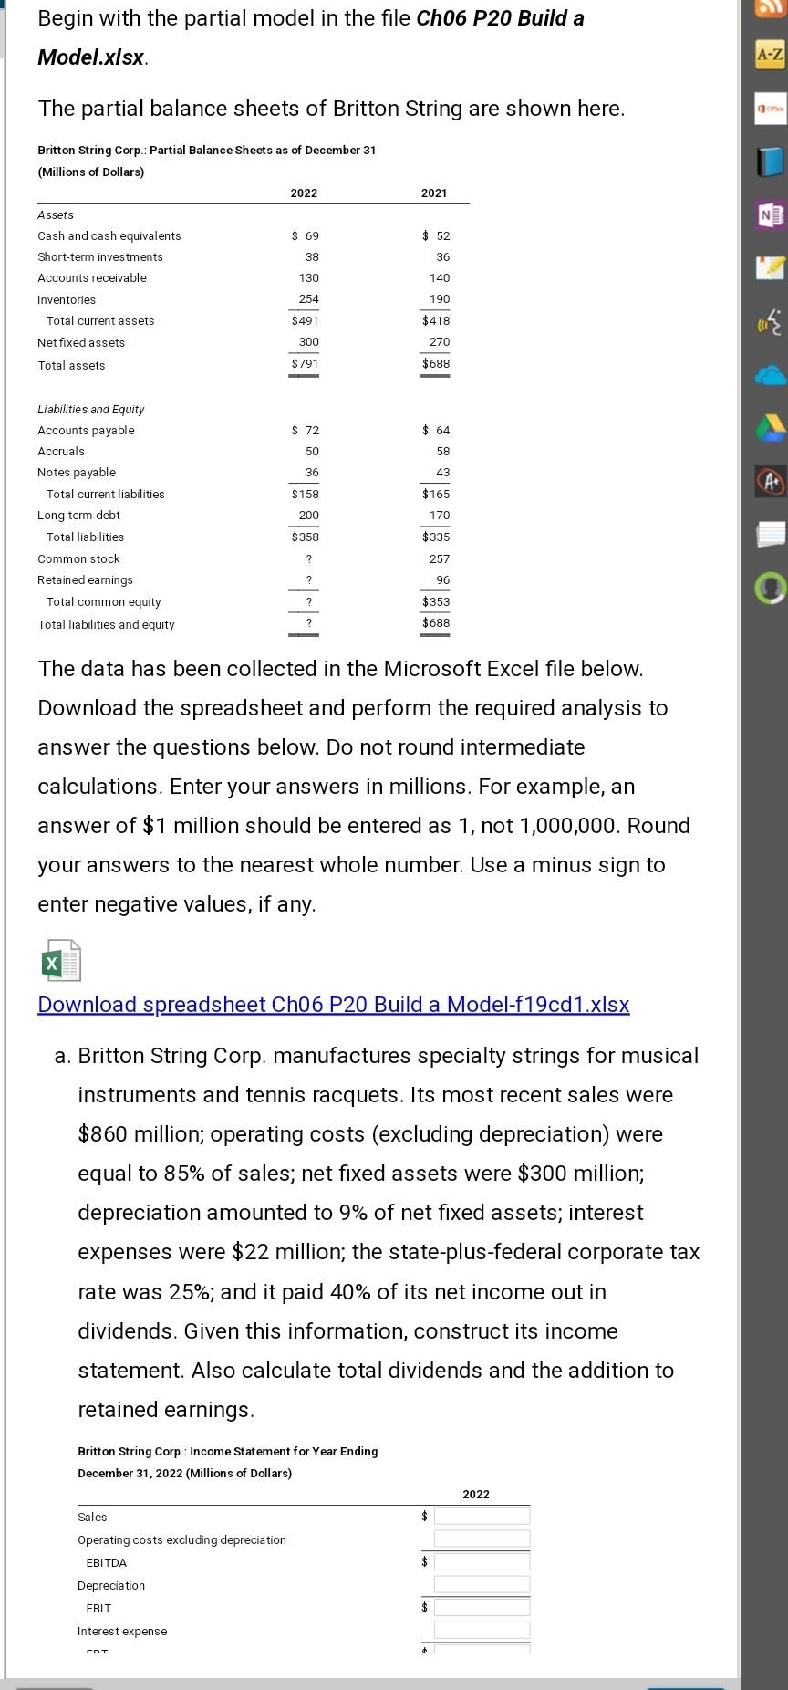Activate the text-to-speech read-aloud icon
Viewport: 788px width, 1690px height.
click(x=771, y=321)
